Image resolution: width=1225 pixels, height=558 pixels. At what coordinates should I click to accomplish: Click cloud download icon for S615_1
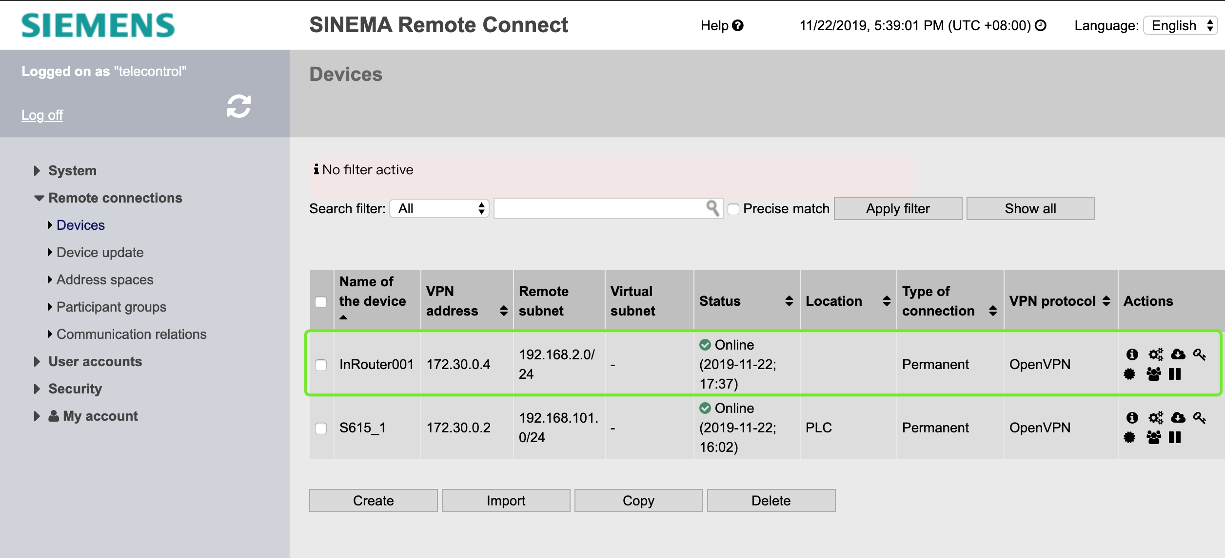point(1178,417)
